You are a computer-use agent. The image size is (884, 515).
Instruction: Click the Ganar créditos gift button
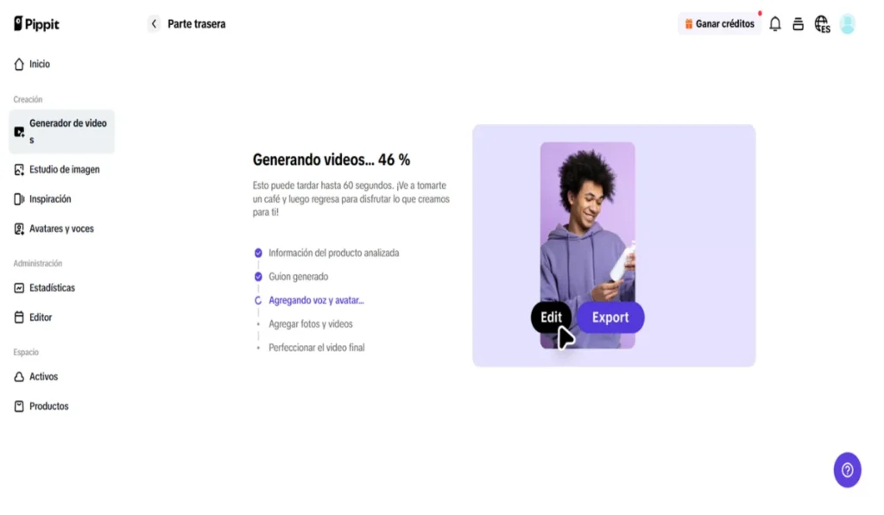coord(719,23)
